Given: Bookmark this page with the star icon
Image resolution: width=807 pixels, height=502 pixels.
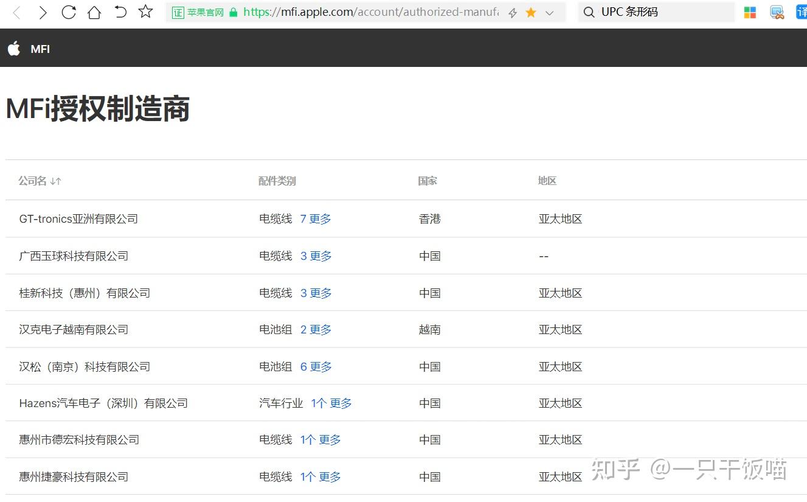Looking at the screenshot, I should [x=145, y=11].
